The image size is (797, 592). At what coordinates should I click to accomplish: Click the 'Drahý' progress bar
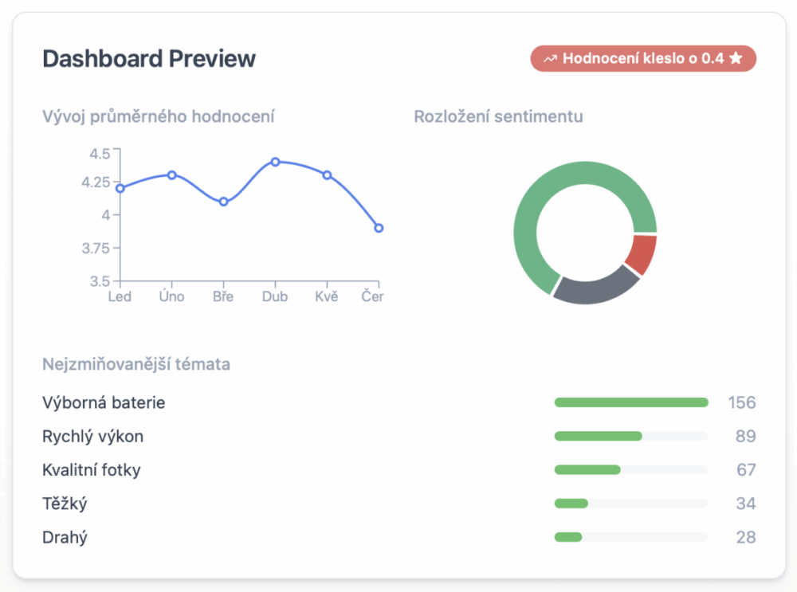(630, 537)
